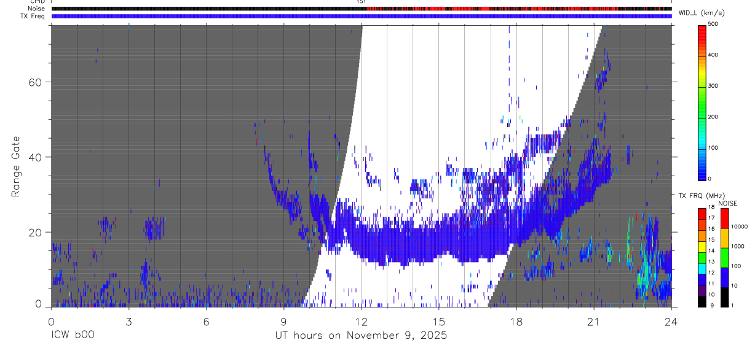Click the '11' MHz tick in TX FRQ legend

tap(711, 284)
